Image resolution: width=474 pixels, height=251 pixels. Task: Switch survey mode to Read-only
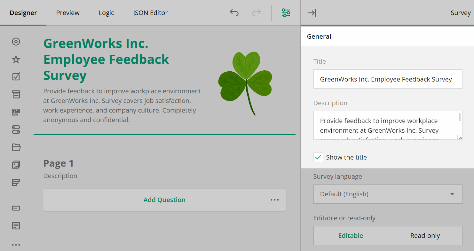pos(425,235)
